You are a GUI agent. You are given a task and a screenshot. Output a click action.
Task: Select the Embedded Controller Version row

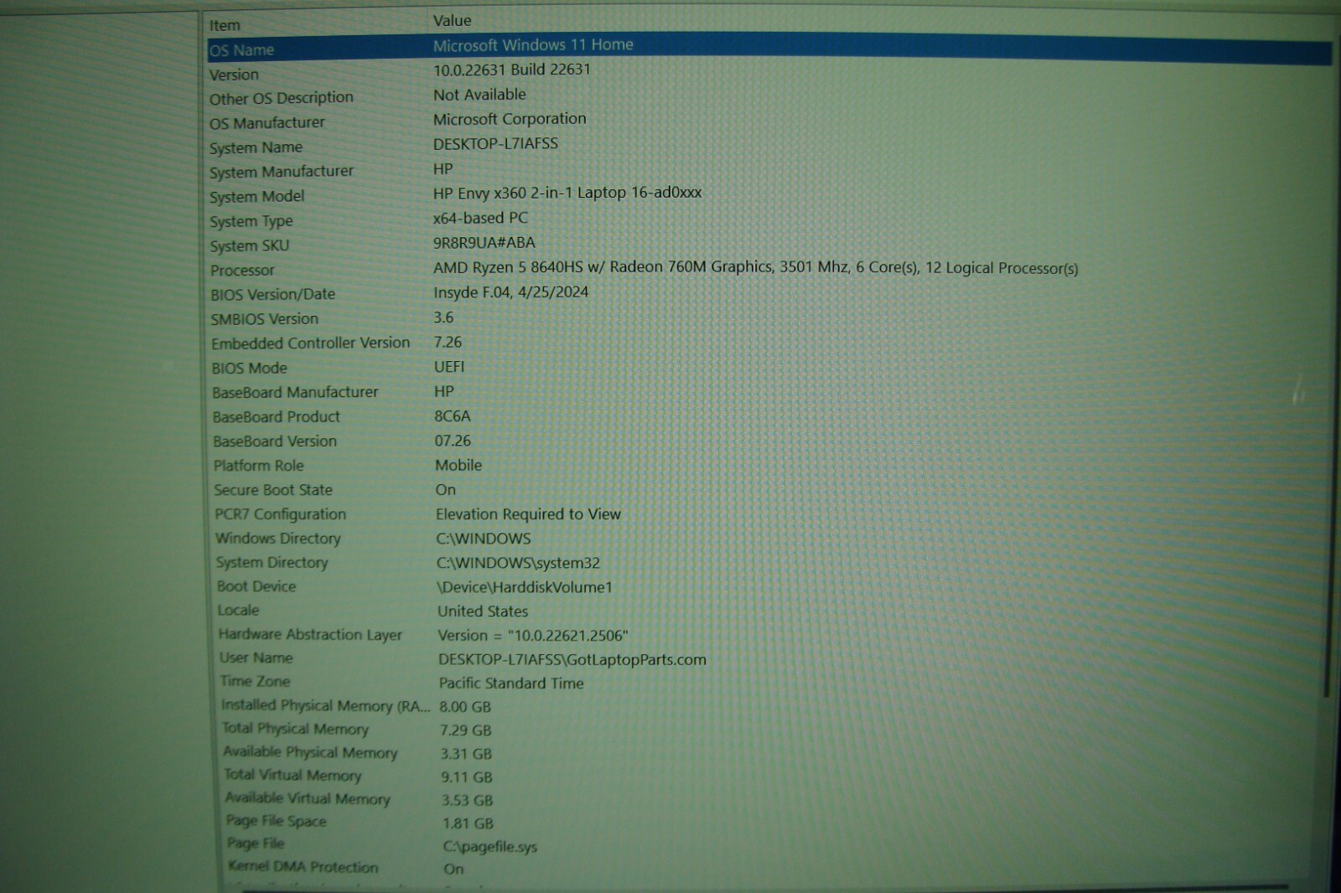[769, 343]
